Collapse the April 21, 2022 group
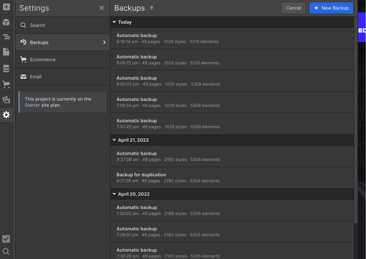The width and height of the screenshot is (366, 259). click(x=114, y=140)
